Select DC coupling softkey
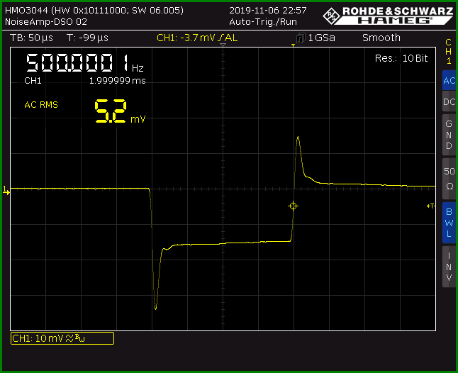The width and height of the screenshot is (458, 373). coord(449,101)
